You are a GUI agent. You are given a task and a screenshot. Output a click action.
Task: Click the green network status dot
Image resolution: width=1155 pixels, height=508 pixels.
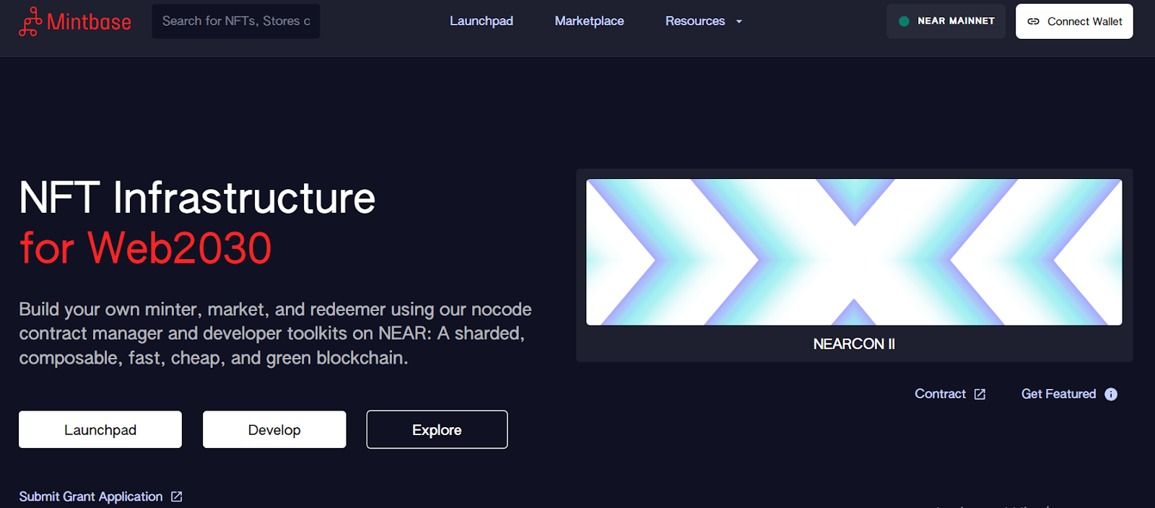pyautogui.click(x=904, y=22)
